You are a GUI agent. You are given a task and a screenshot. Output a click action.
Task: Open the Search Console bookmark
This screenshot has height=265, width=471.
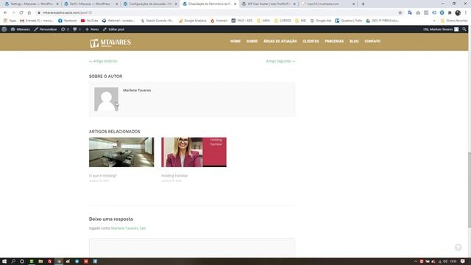[x=157, y=21]
